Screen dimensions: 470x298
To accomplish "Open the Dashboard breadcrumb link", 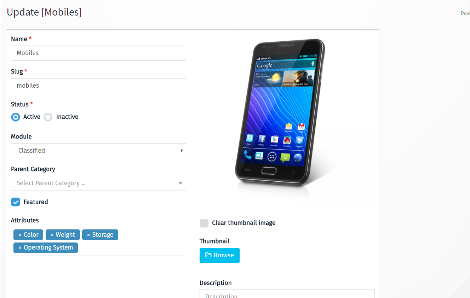I will tap(465, 13).
